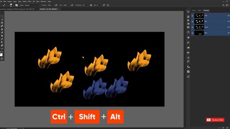
Task: Close the flowers wallpaper document tab
Action: coord(37,9)
